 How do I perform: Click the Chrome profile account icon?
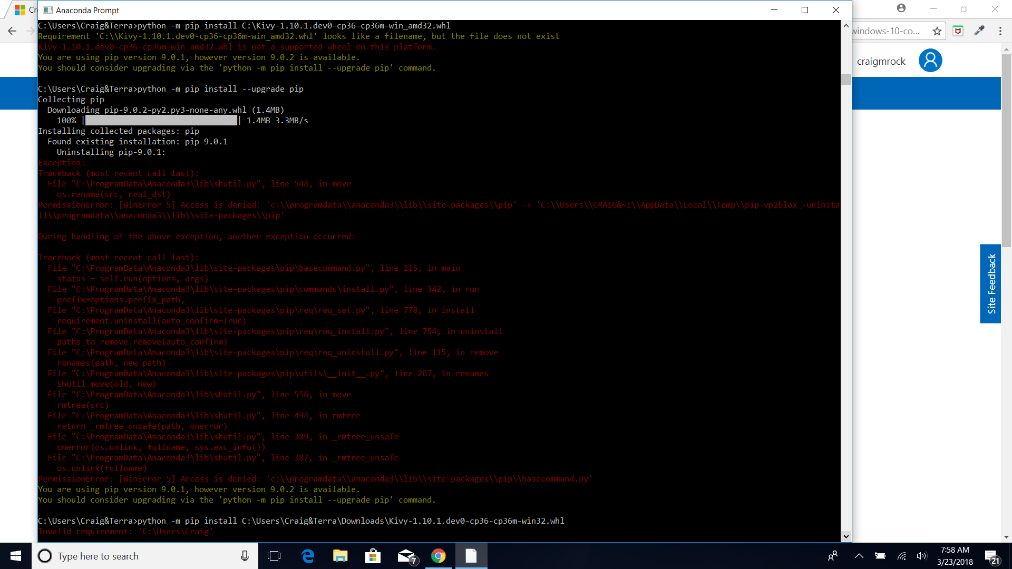coord(901,8)
